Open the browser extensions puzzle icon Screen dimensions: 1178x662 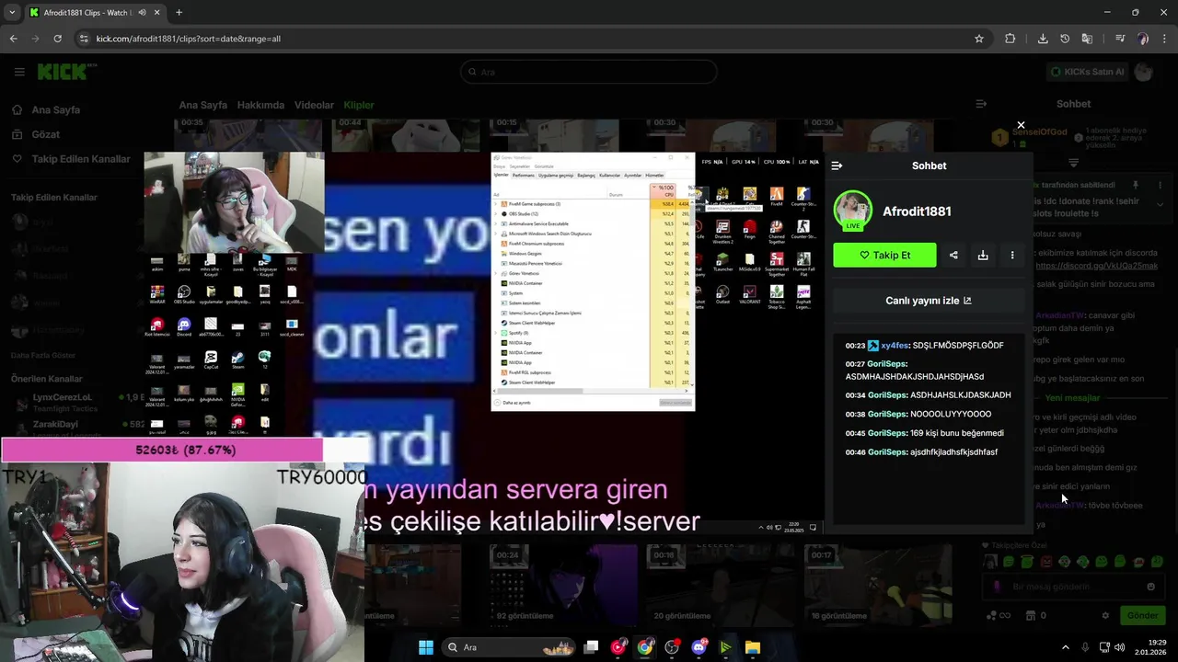click(x=1010, y=39)
